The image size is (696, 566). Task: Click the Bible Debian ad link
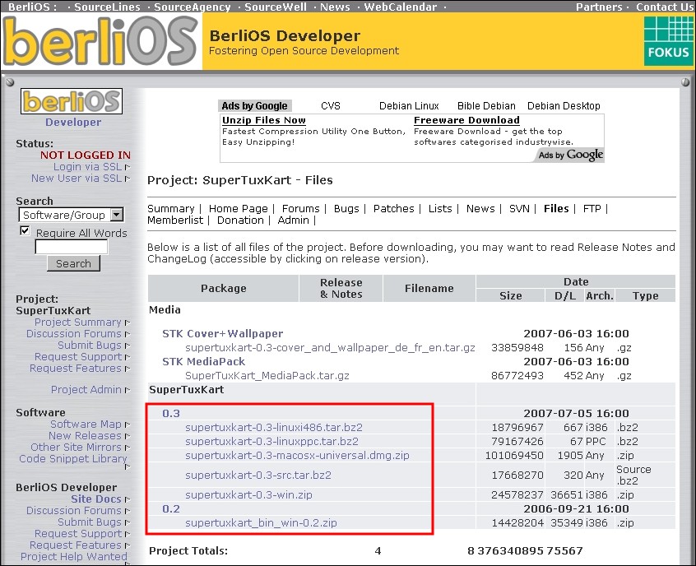pos(486,106)
